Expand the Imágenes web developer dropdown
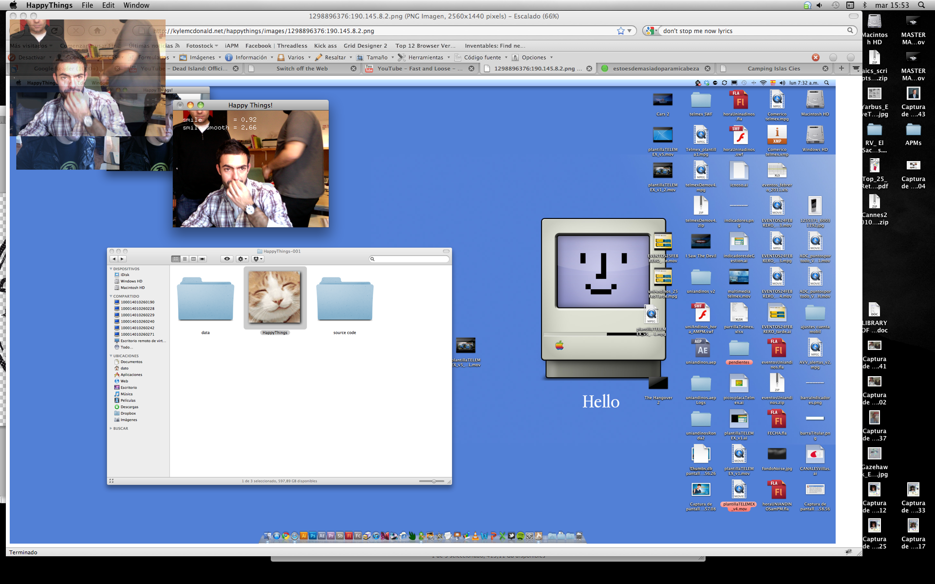The width and height of the screenshot is (935, 584). pyautogui.click(x=202, y=57)
